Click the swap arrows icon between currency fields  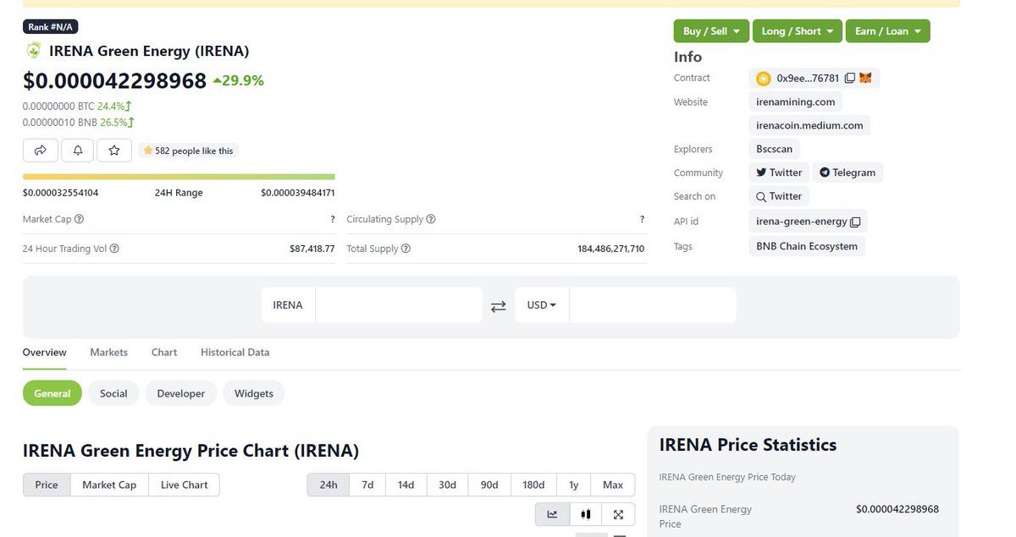(x=499, y=306)
